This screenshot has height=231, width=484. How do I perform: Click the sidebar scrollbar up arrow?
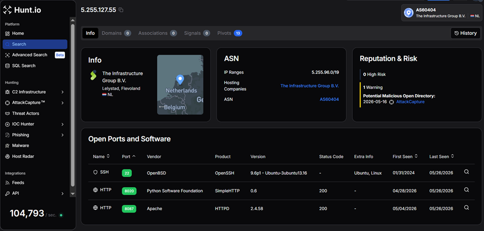pyautogui.click(x=73, y=21)
